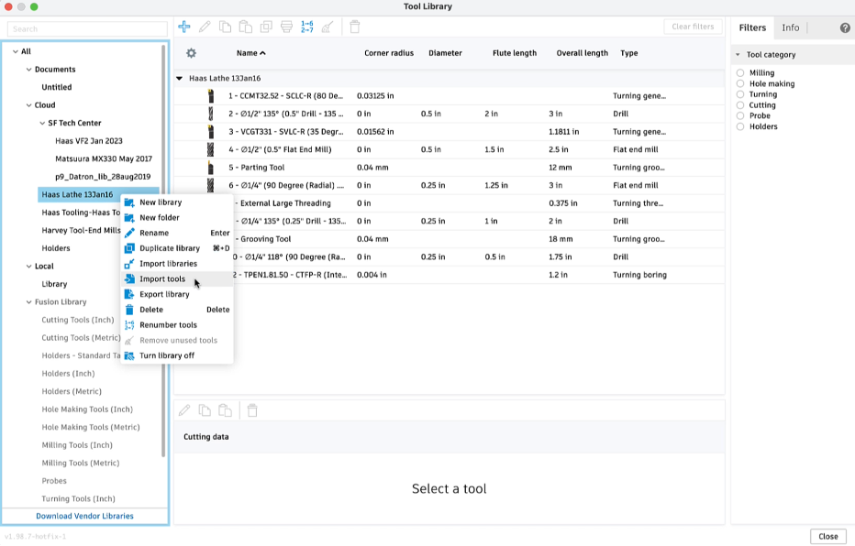Switch to the Info tab
Image resolution: width=855 pixels, height=546 pixels.
(x=790, y=27)
